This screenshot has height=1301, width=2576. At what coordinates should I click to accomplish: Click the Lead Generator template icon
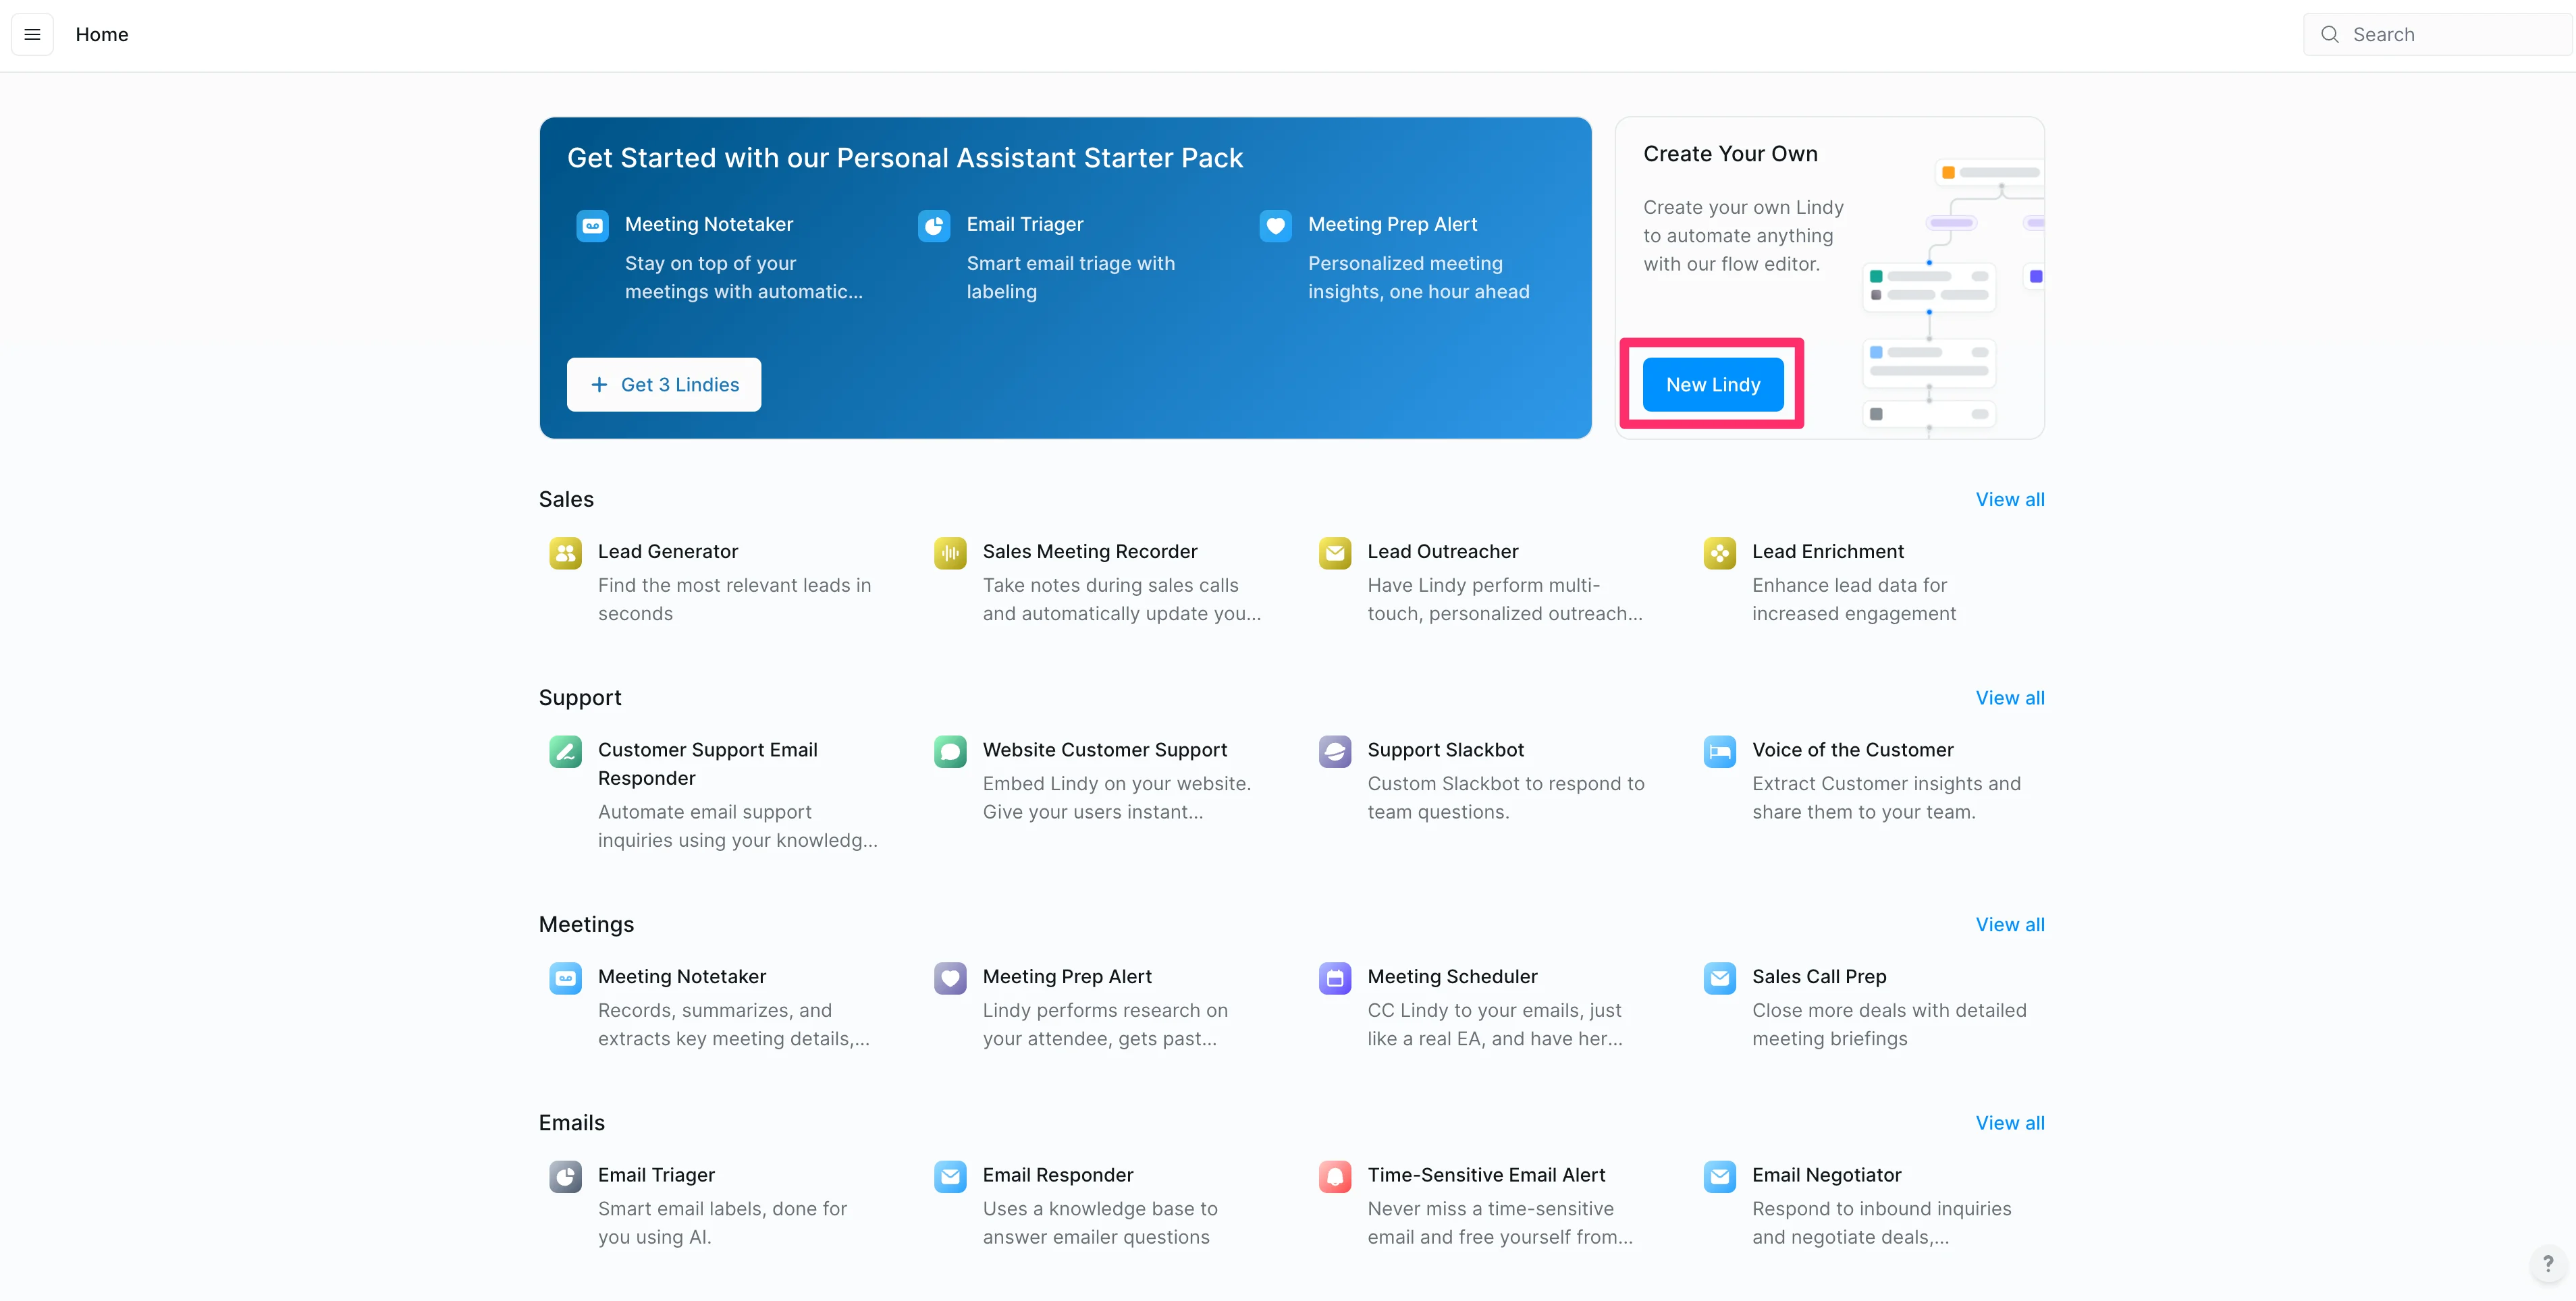[x=565, y=553]
